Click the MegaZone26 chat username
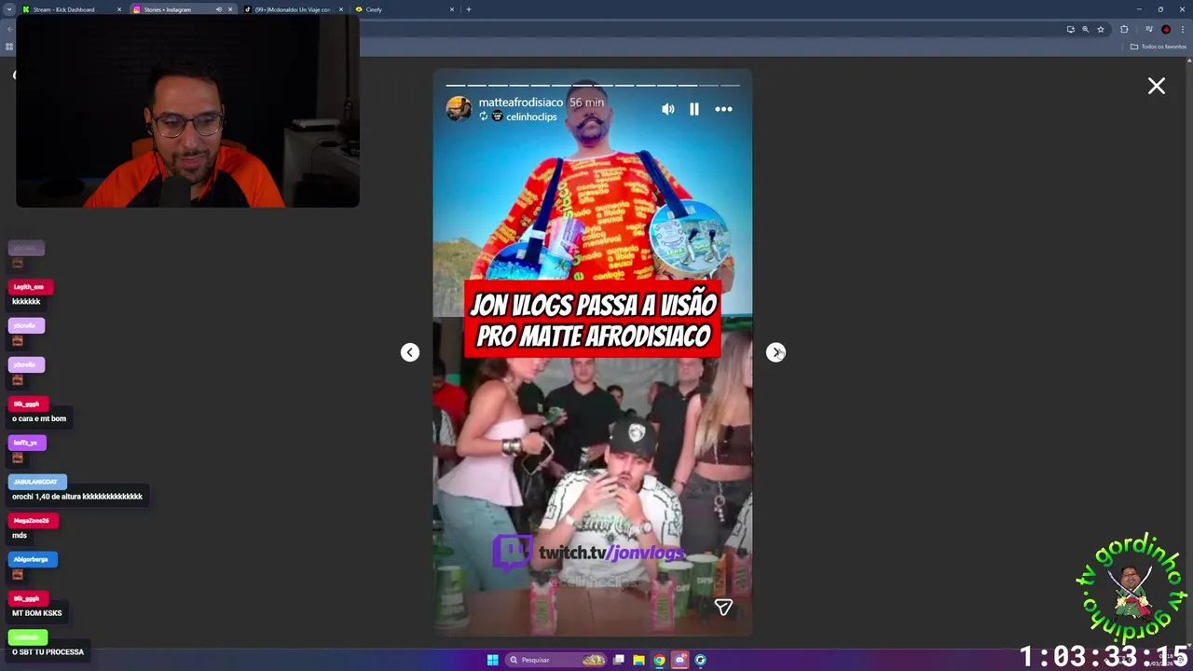This screenshot has height=671, width=1193. [32, 521]
